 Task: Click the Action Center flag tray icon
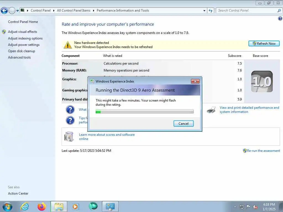tap(248, 207)
